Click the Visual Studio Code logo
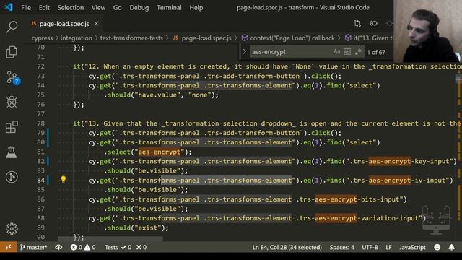This screenshot has width=462, height=260. 9,7
